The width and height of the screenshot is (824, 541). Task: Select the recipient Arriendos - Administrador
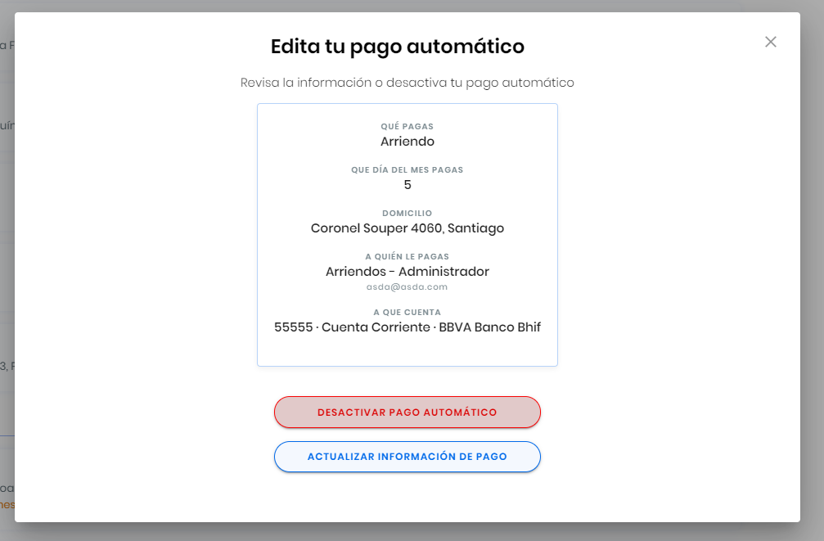click(x=407, y=271)
